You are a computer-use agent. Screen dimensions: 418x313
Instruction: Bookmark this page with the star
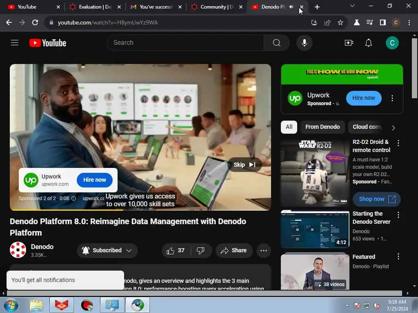pos(340,22)
